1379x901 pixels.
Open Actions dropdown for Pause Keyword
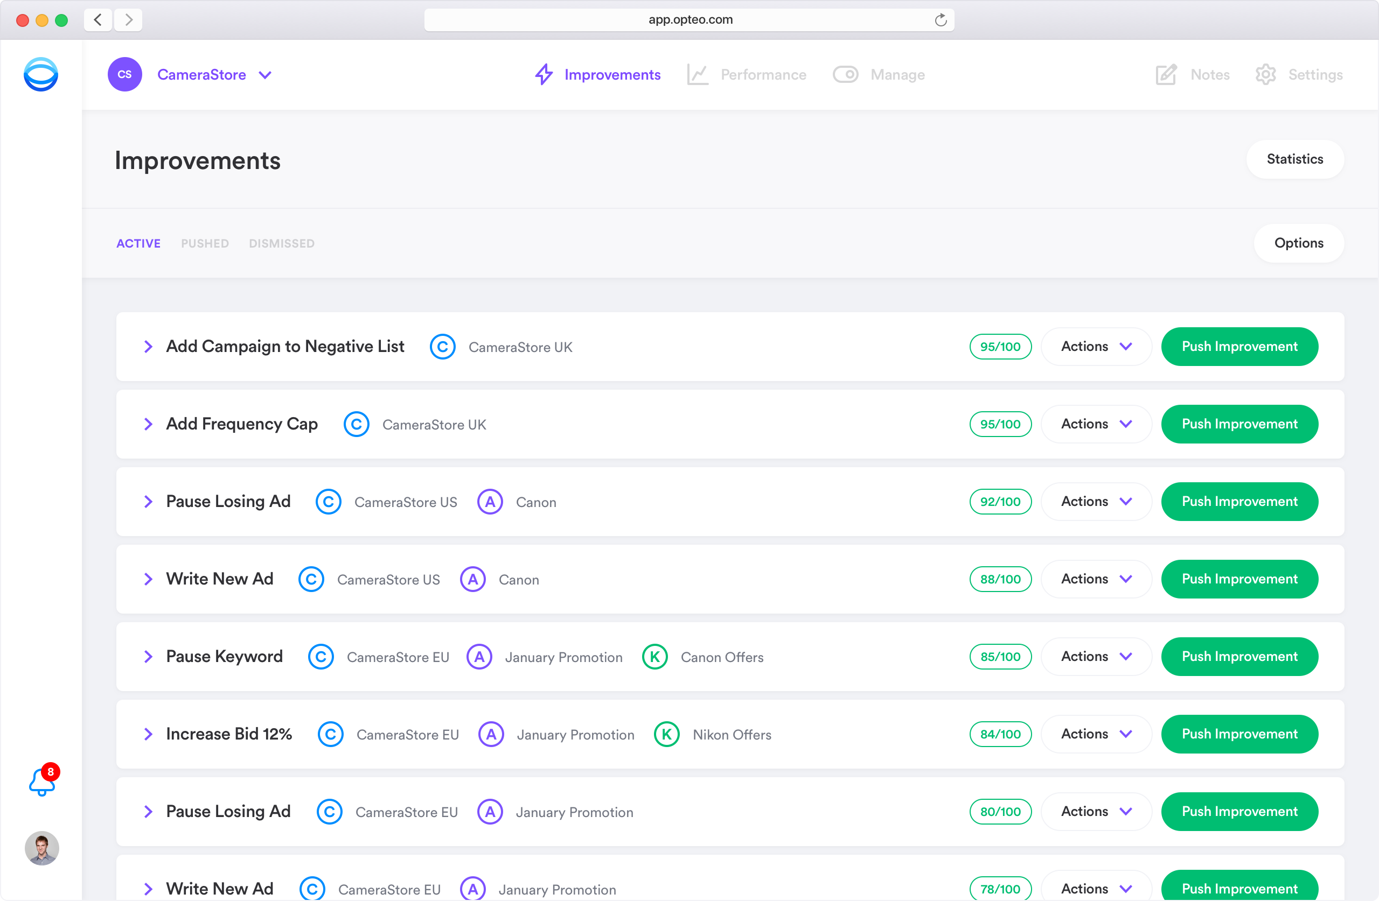click(x=1096, y=656)
